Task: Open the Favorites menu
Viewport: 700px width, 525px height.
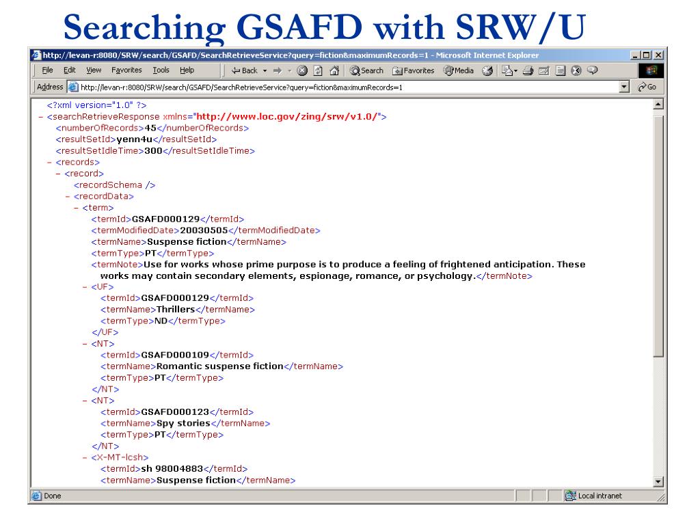Action: pos(126,70)
